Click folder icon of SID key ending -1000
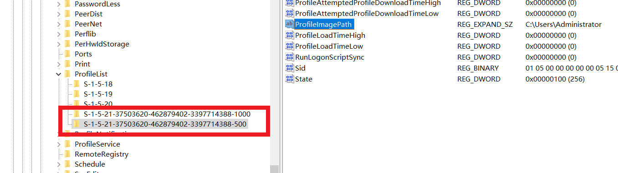Image resolution: width=618 pixels, height=173 pixels. coord(77,114)
